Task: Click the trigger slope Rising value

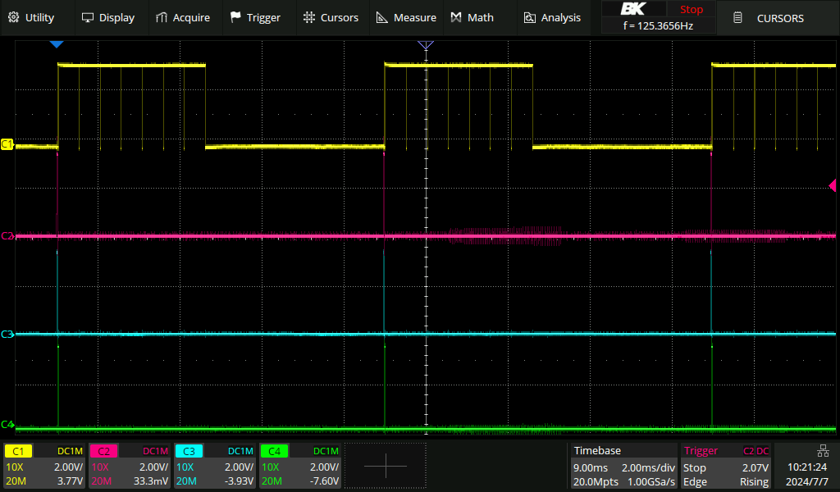Action: [x=755, y=482]
